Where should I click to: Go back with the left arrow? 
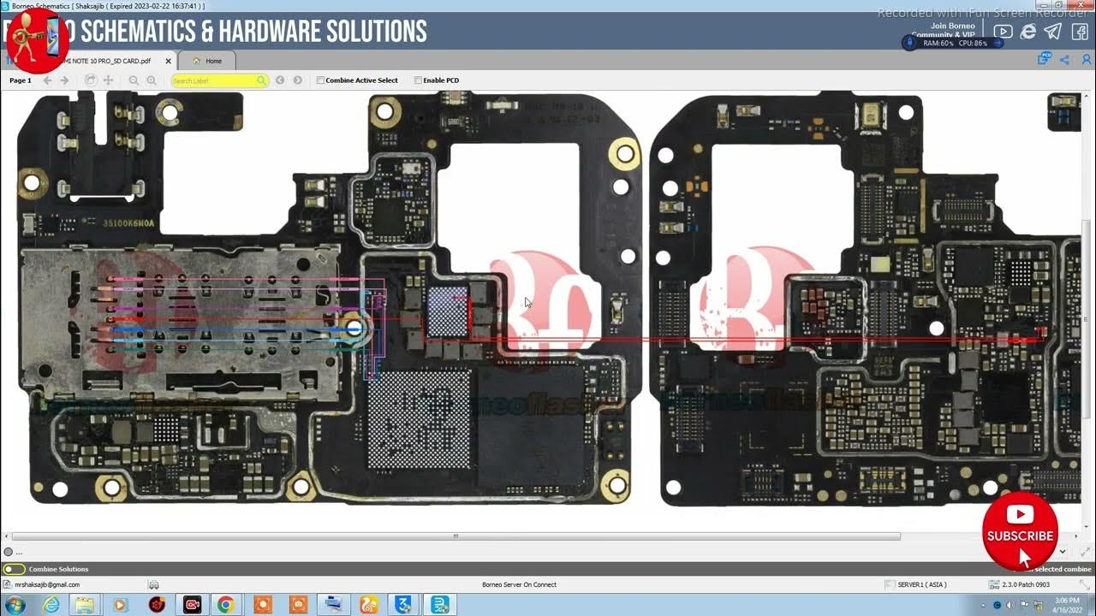(47, 80)
